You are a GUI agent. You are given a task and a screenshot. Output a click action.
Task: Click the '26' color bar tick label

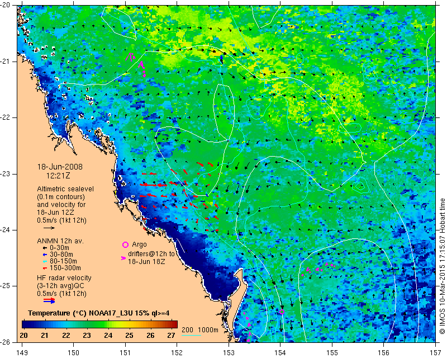pyautogui.click(x=150, y=336)
